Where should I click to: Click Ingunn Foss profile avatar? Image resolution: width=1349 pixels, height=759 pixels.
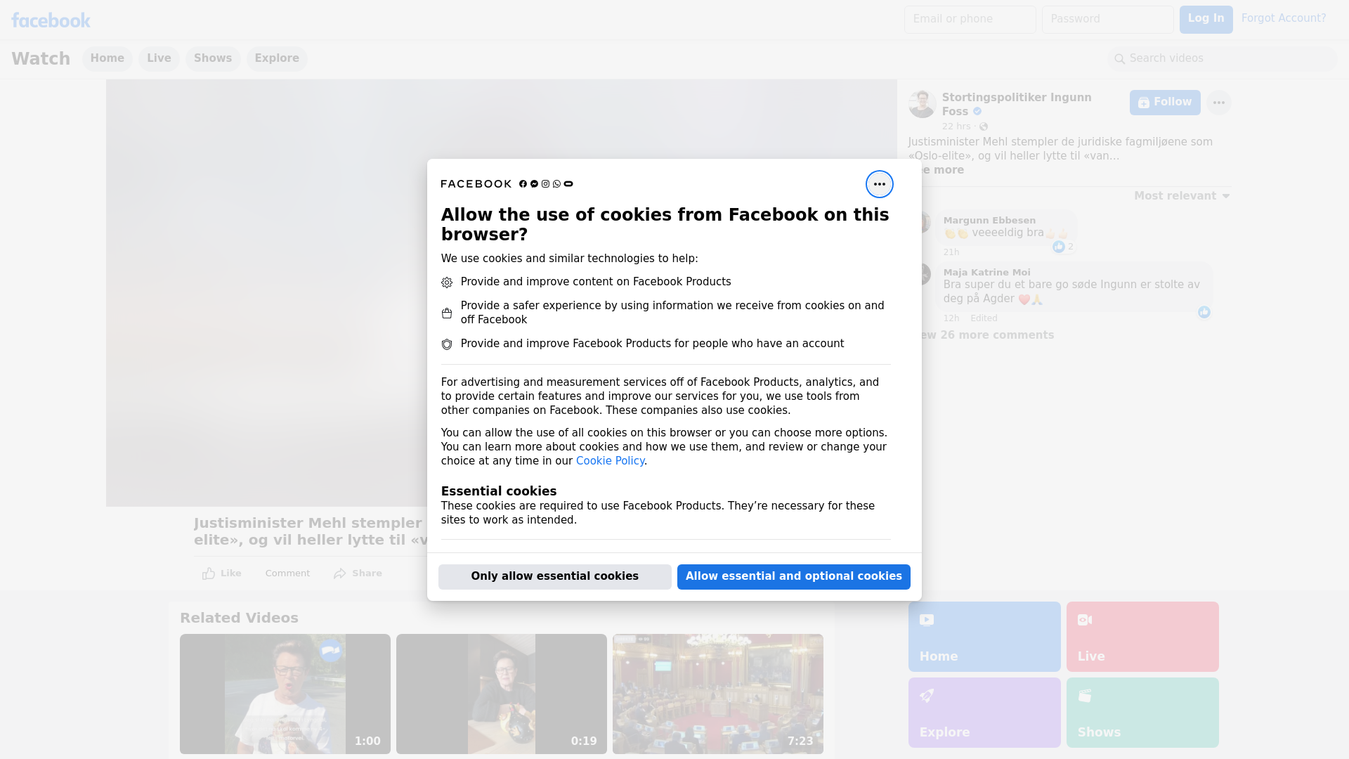click(x=922, y=104)
